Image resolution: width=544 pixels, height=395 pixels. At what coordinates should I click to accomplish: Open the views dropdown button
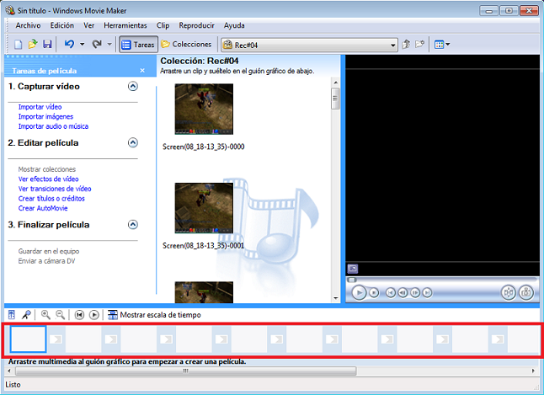coord(442,44)
